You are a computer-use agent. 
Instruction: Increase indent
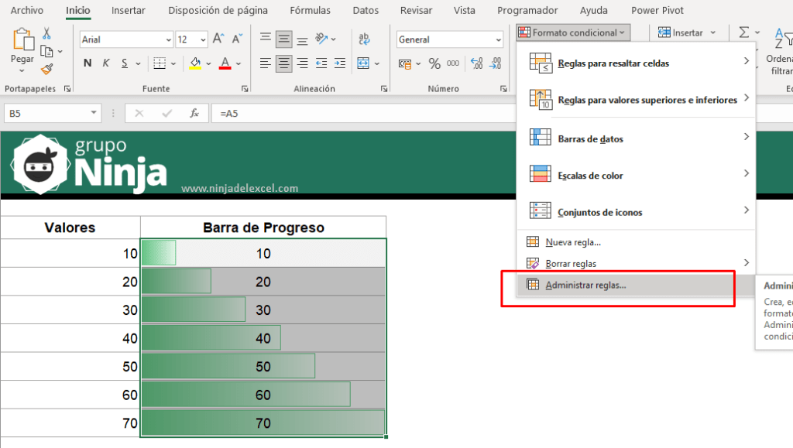point(340,63)
